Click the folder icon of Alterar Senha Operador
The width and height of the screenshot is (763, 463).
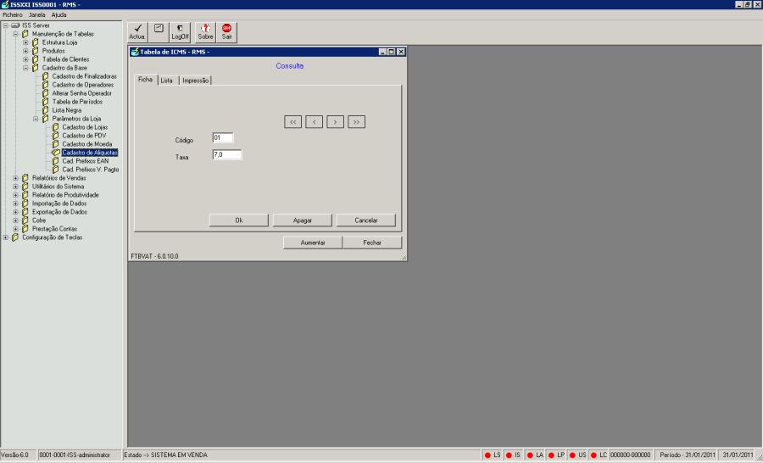pos(45,93)
